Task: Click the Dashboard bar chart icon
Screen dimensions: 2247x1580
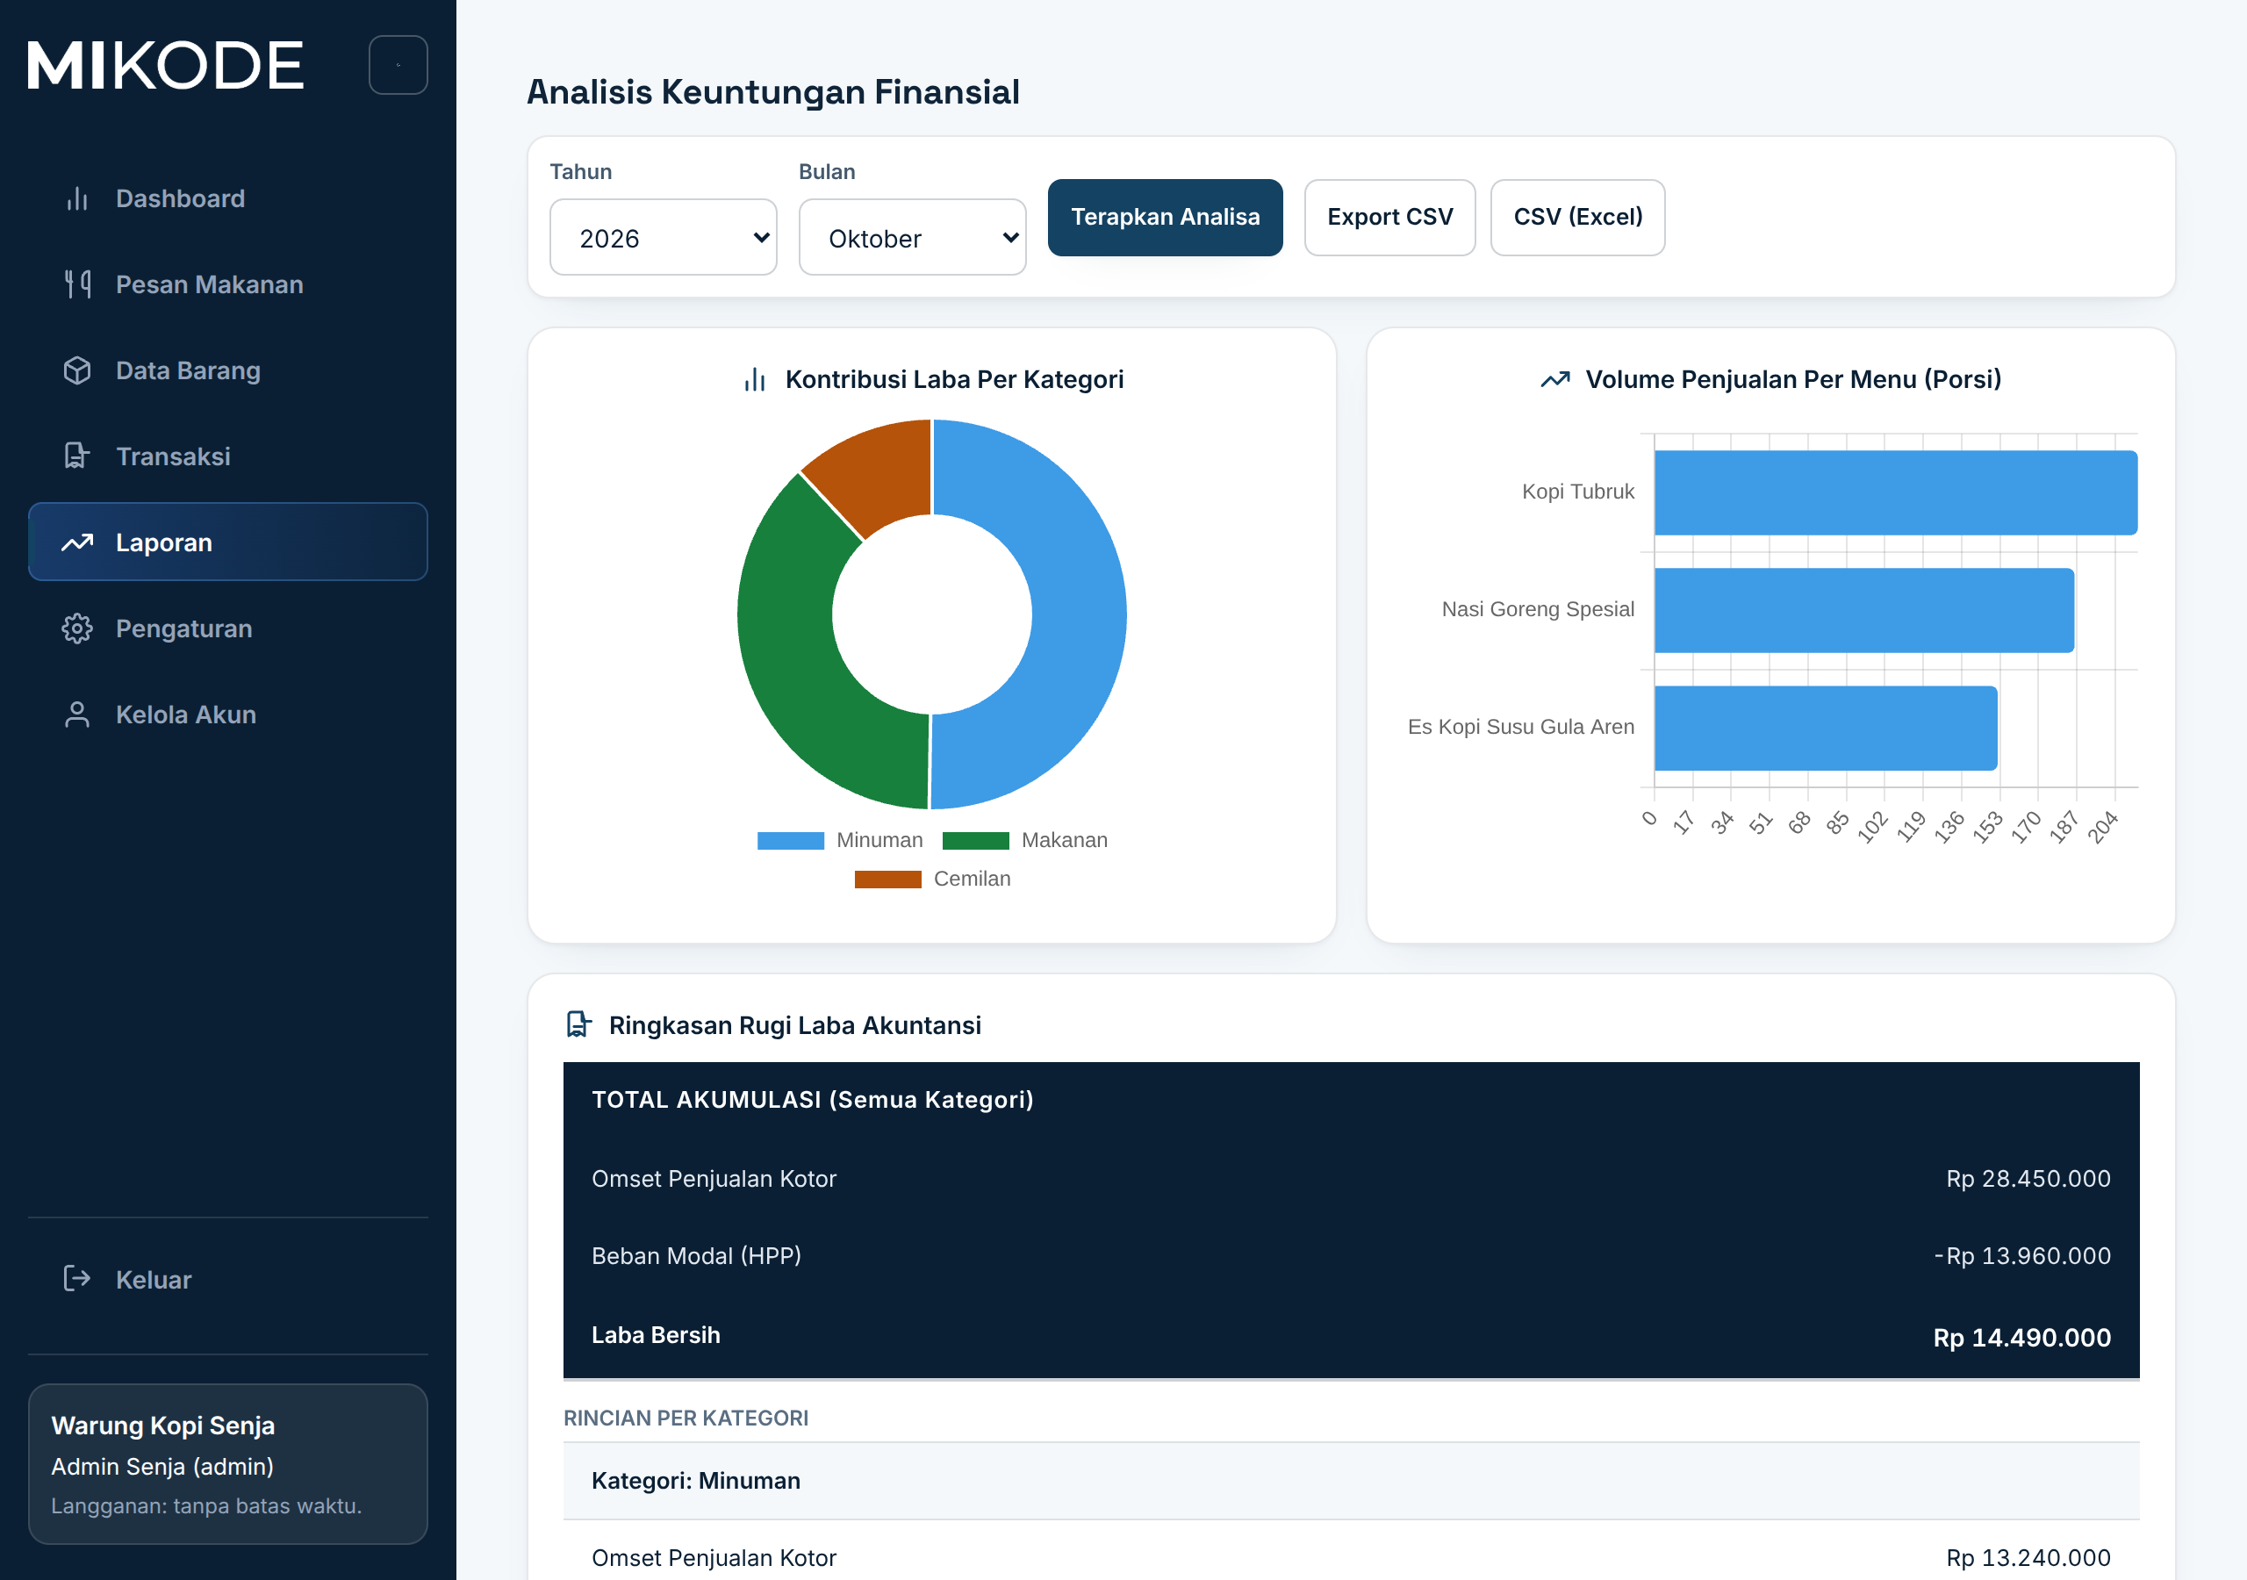Action: (77, 198)
